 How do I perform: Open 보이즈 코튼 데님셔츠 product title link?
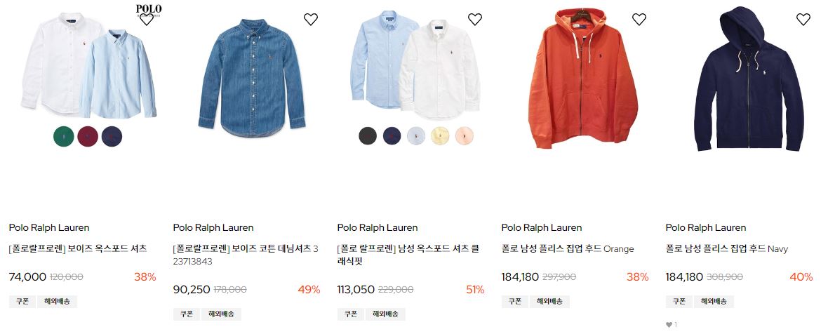(x=246, y=255)
